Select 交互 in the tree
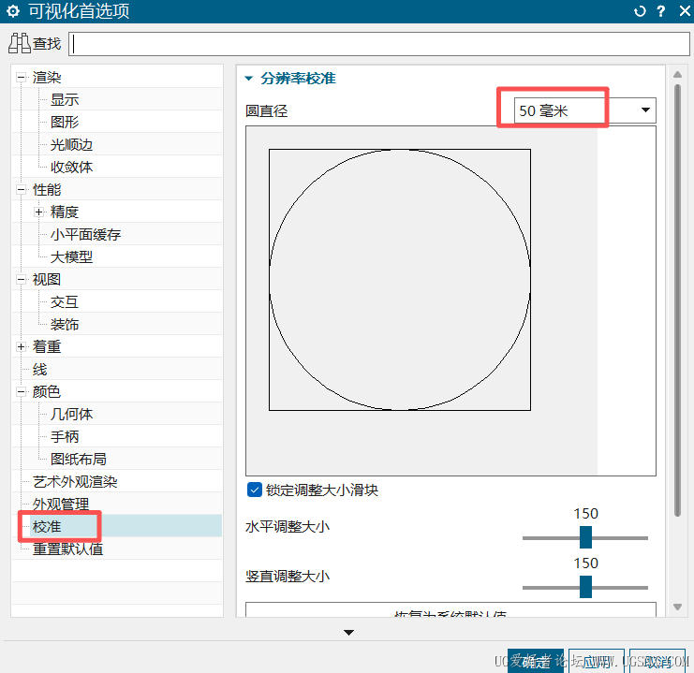The image size is (694, 673). (65, 301)
